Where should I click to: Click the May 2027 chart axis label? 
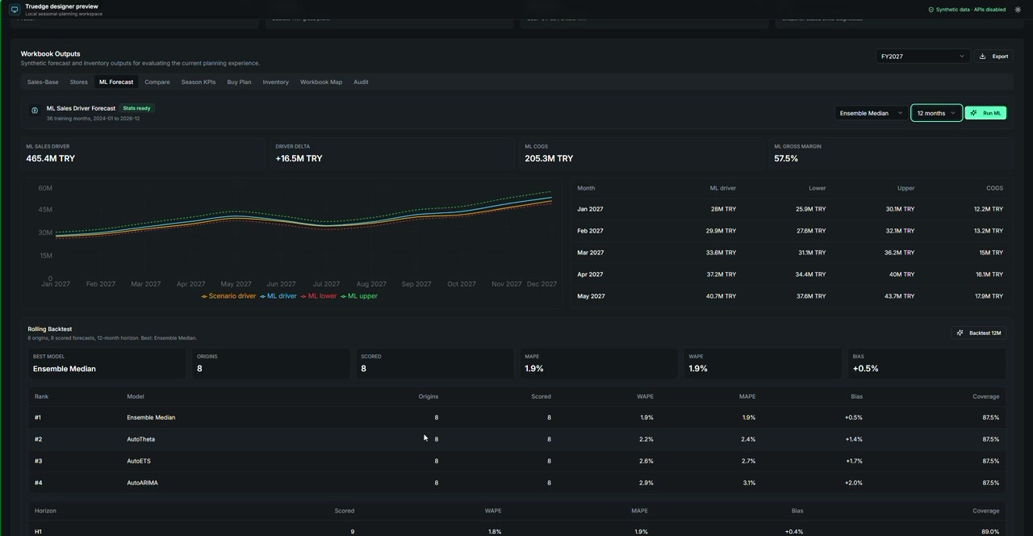(x=236, y=284)
